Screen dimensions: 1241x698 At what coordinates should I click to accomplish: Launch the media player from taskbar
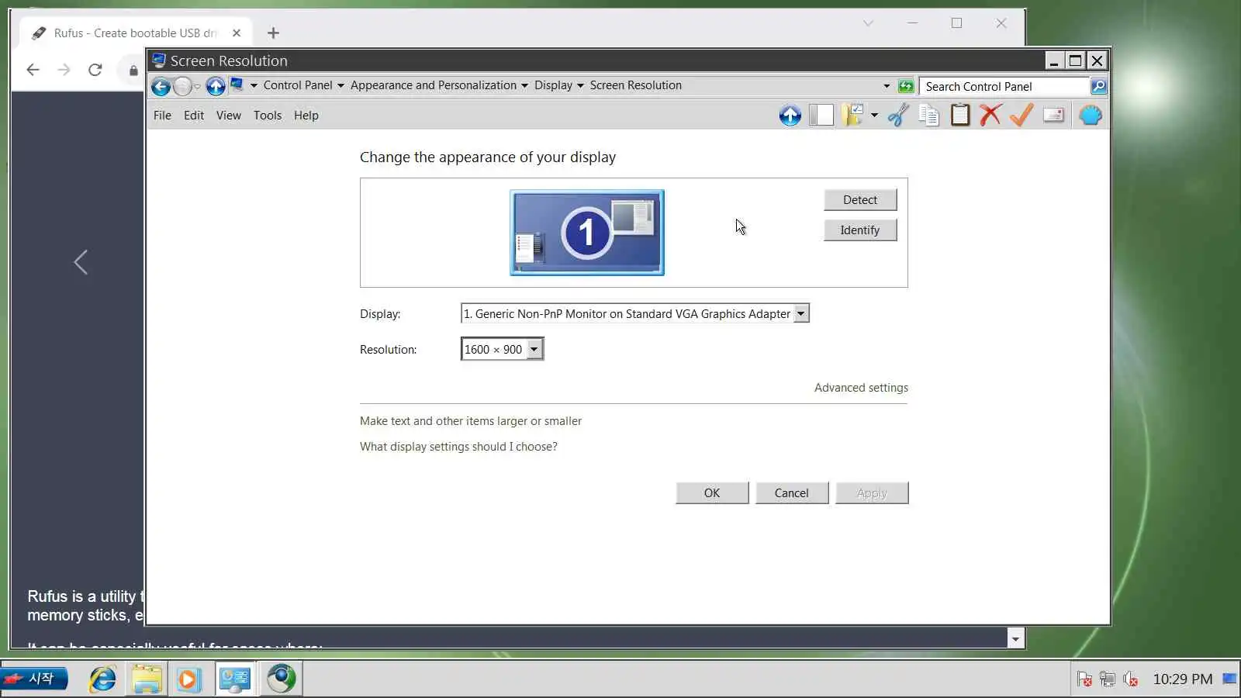click(x=188, y=679)
